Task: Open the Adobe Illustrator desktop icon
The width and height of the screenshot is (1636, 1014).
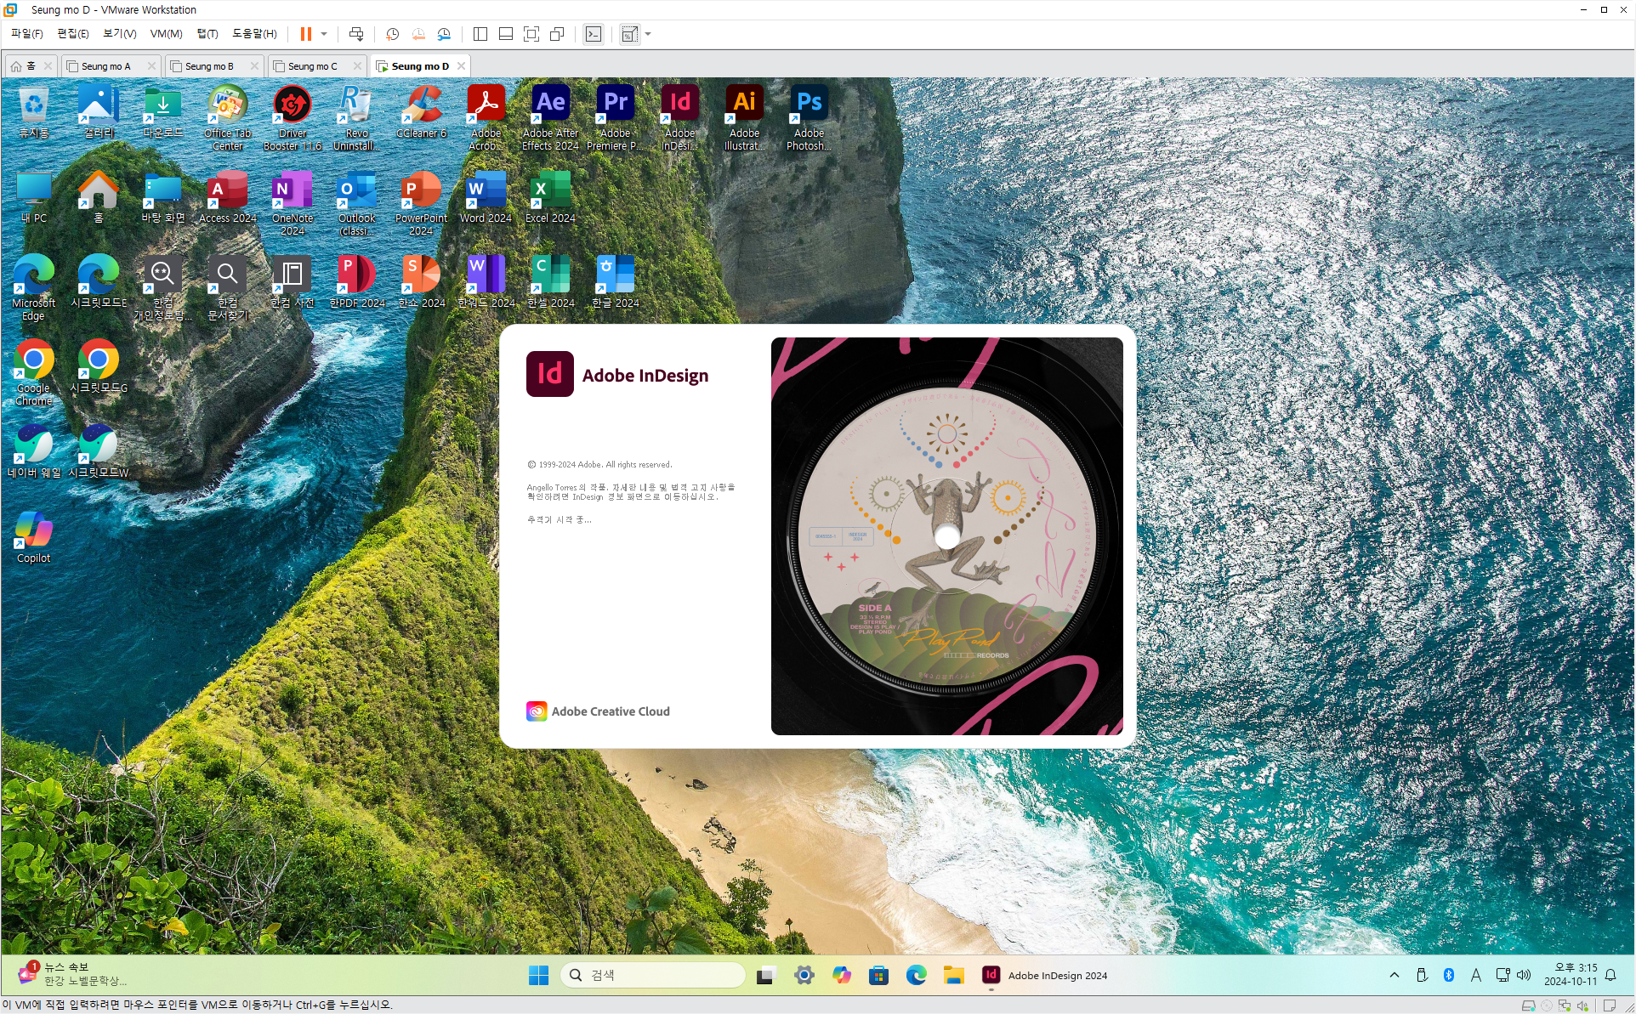Action: pyautogui.click(x=744, y=117)
